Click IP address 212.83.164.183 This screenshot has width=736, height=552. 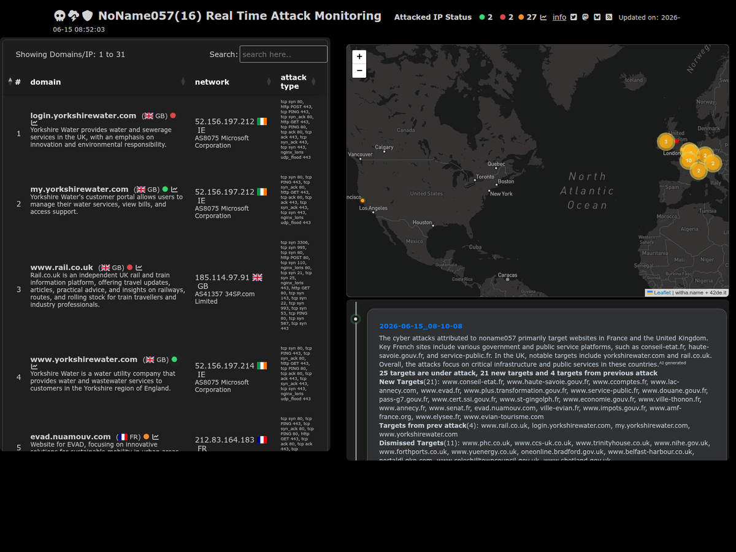pyautogui.click(x=224, y=440)
